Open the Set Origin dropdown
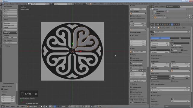Image resolution: width=193 pixels, height=108 pixels. (10, 33)
